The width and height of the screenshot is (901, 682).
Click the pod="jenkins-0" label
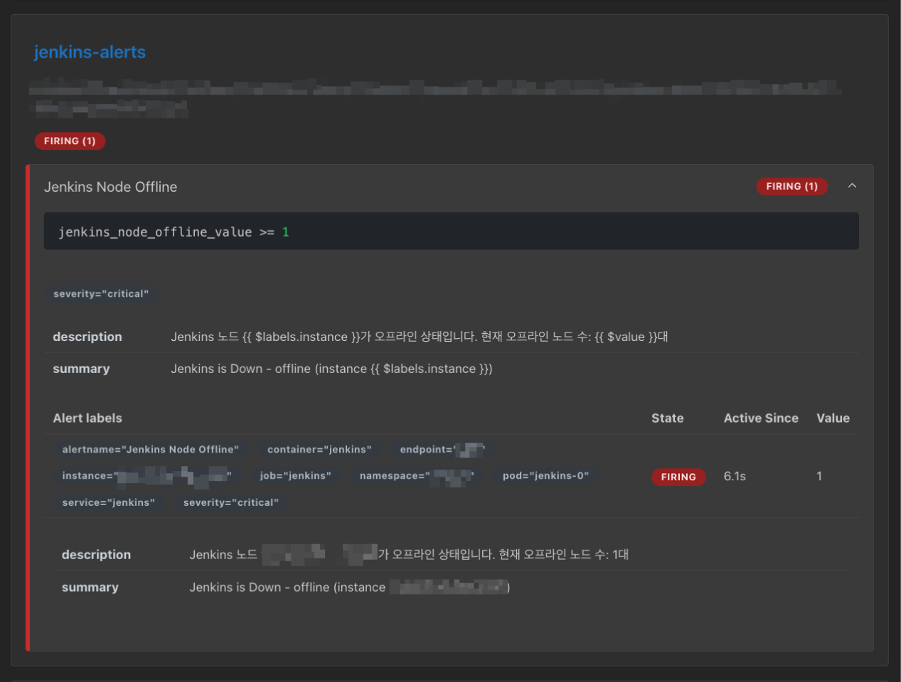tap(545, 475)
